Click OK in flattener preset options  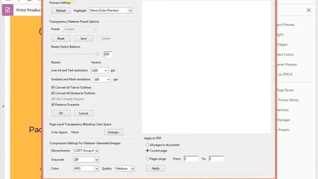[61, 113]
